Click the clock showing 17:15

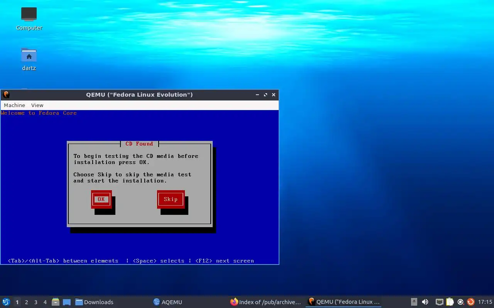485,302
